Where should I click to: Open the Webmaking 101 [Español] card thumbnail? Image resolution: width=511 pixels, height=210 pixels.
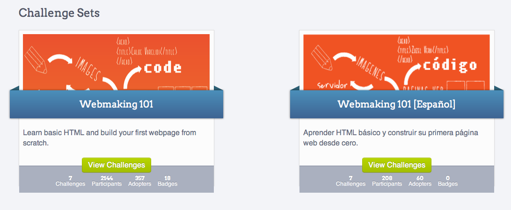point(396,61)
